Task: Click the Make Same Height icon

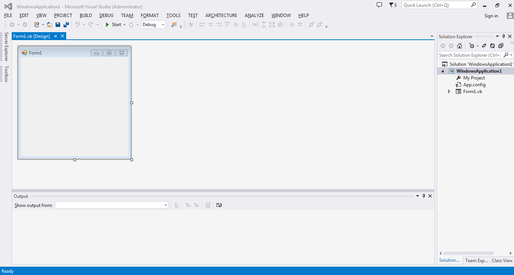Action: pos(264,25)
